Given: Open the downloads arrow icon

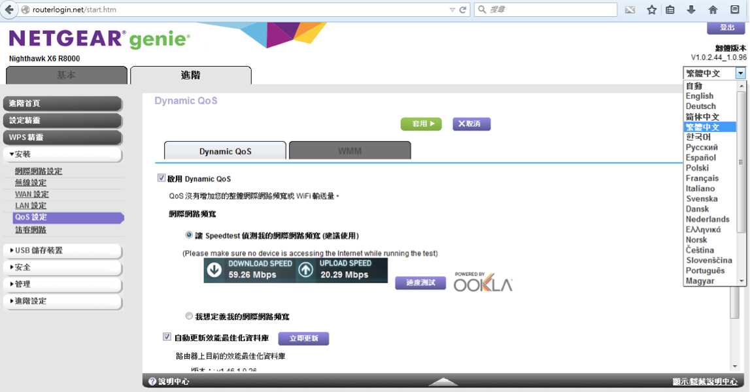Looking at the screenshot, I should pos(691,10).
